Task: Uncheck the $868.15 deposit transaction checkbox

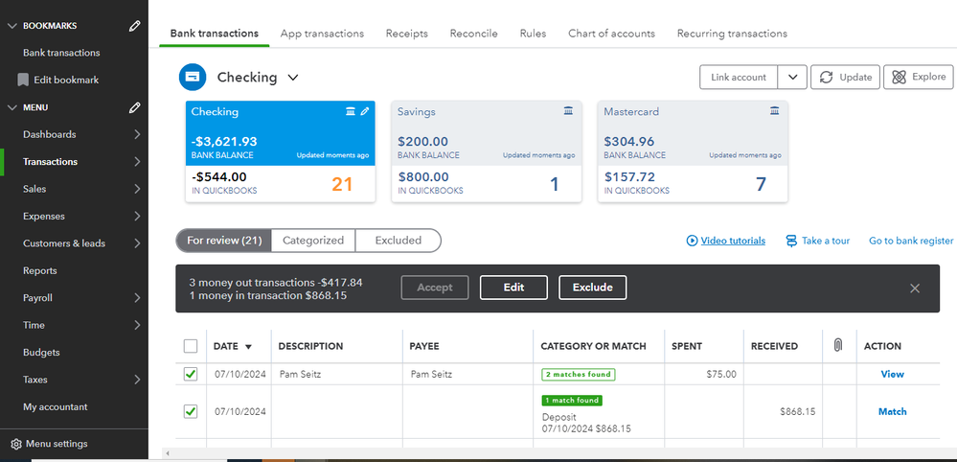Action: tap(191, 411)
